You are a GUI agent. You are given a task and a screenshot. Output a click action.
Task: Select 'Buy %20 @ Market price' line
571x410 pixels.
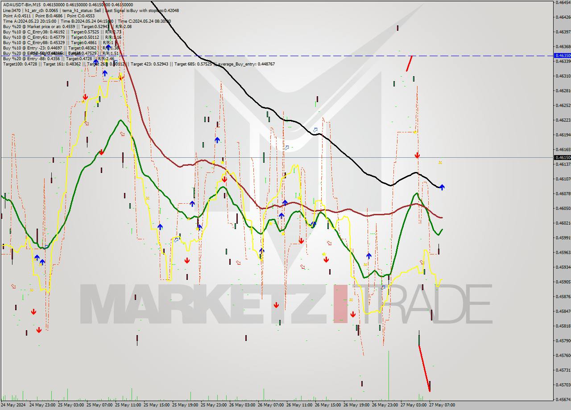click(x=67, y=26)
